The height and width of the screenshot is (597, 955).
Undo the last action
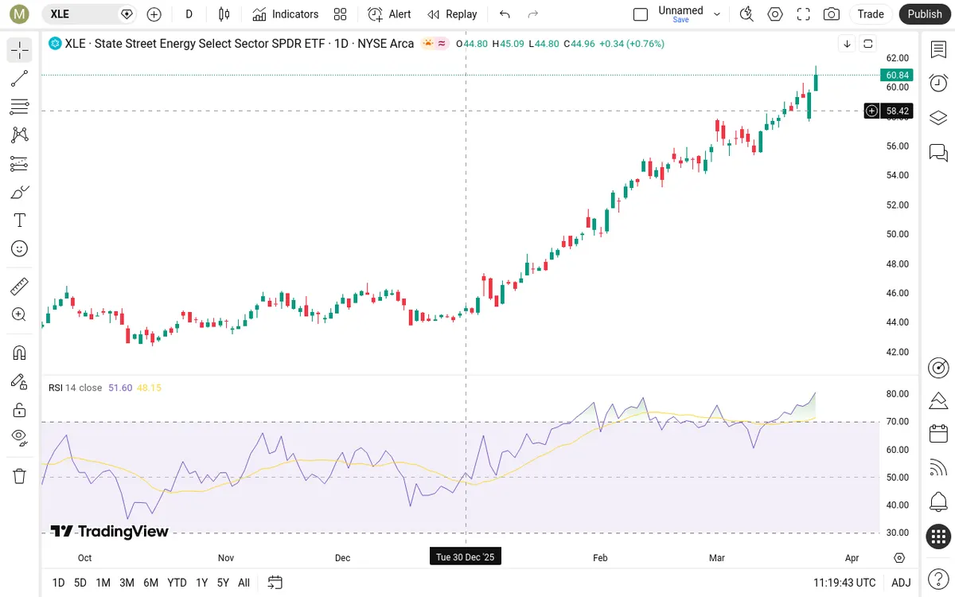505,14
